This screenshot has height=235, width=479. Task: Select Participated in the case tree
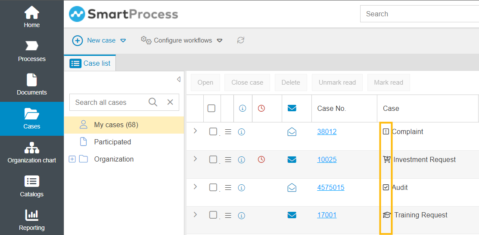click(112, 142)
